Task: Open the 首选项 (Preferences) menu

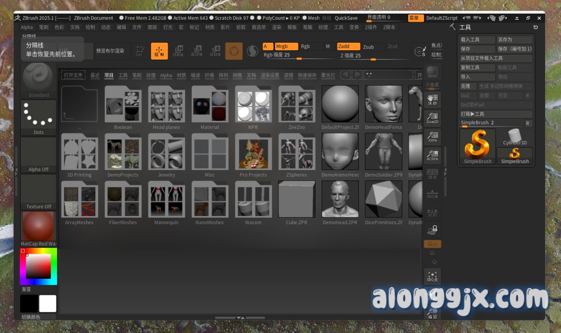Action: pyautogui.click(x=259, y=27)
